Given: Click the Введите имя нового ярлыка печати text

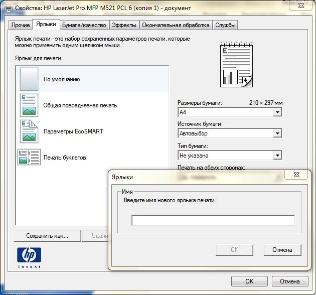Looking at the screenshot, I should tap(170, 201).
